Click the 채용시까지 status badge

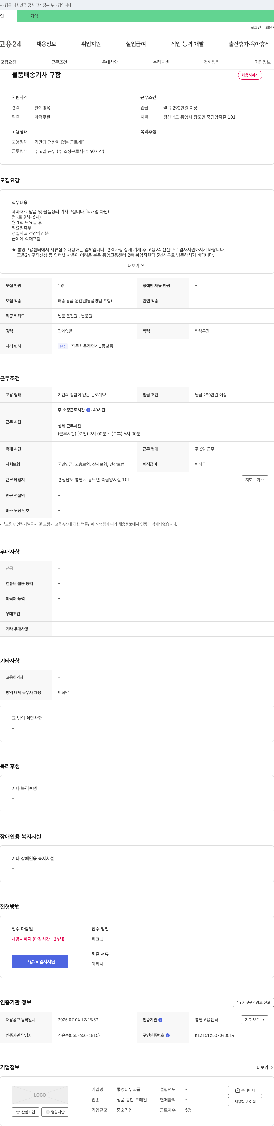pos(250,75)
